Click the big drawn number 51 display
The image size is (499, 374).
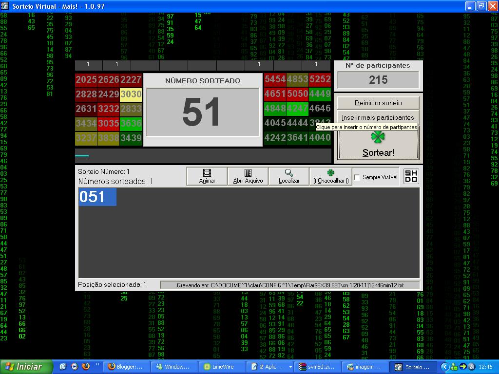(x=203, y=112)
